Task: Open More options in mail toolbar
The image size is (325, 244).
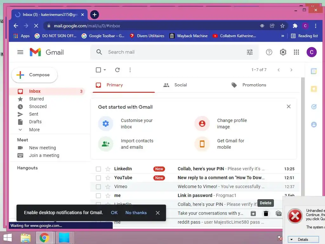Action: click(x=130, y=70)
